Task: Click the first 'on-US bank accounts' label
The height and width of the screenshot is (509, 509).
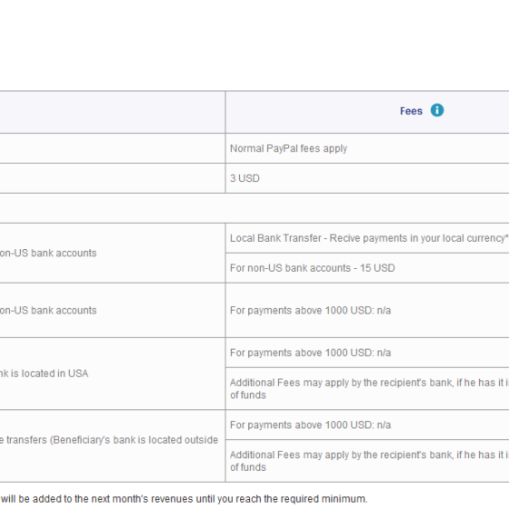Action: pos(48,254)
